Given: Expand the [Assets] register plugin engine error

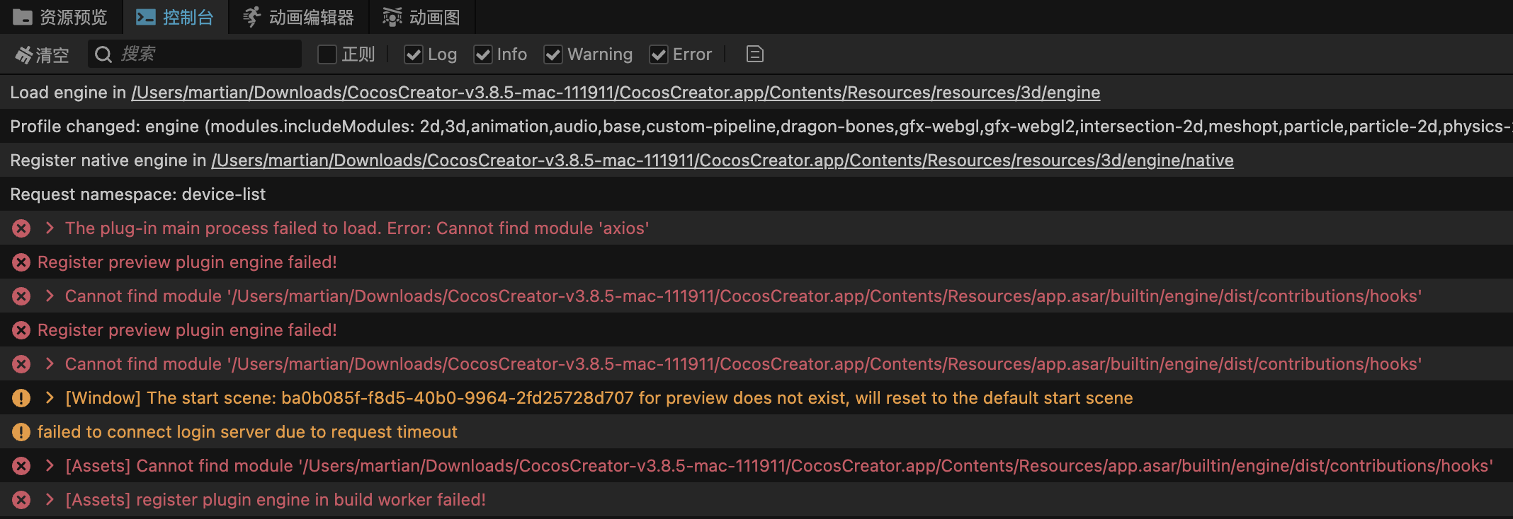Looking at the screenshot, I should (50, 499).
